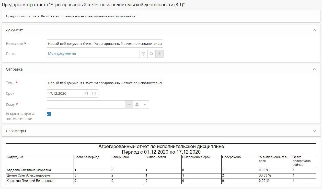Select the Папка field label
The image size is (322, 189).
point(11,54)
